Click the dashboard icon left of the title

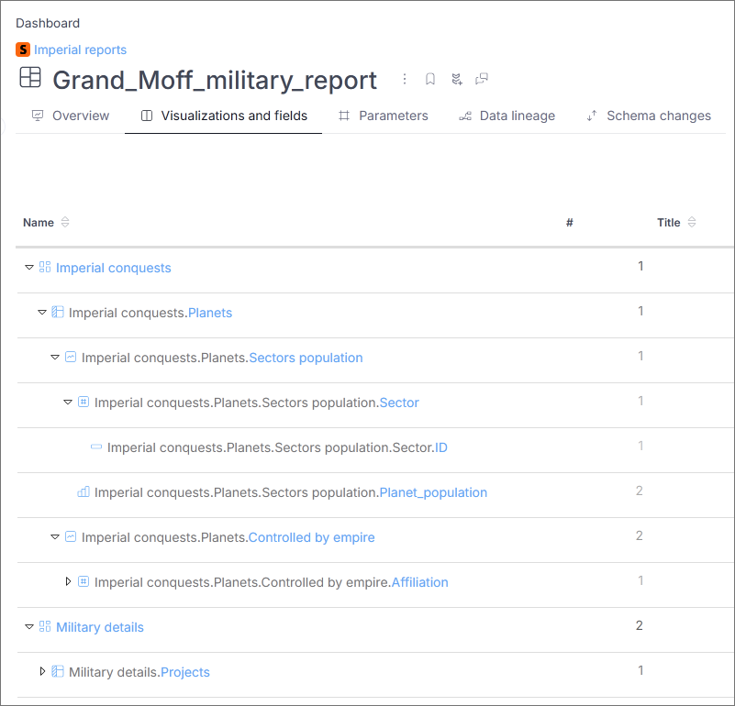30,79
